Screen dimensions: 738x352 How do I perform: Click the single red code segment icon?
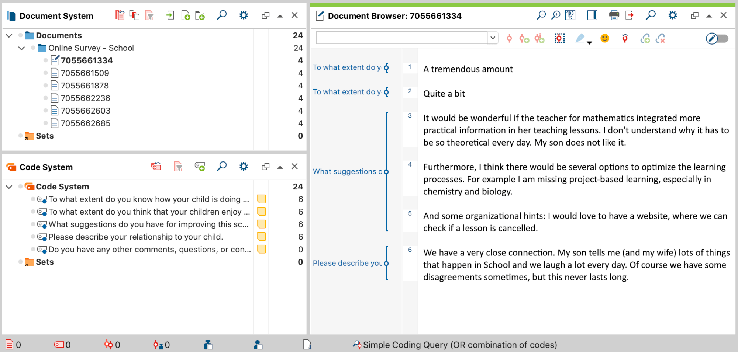[509, 38]
